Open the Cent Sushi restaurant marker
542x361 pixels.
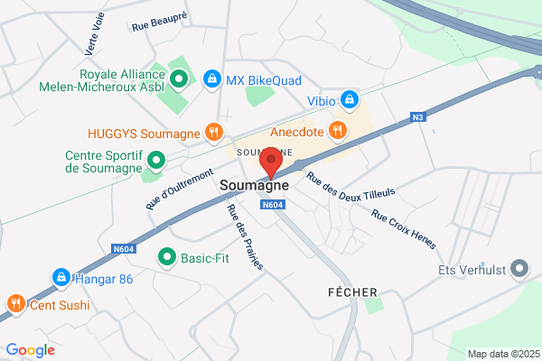point(16,305)
